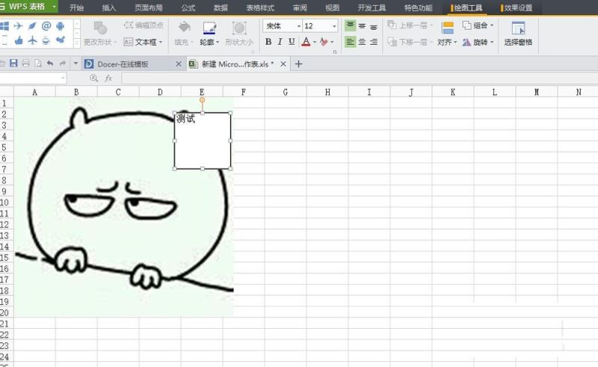Click the outline (轮廓) pen icon

tap(209, 28)
